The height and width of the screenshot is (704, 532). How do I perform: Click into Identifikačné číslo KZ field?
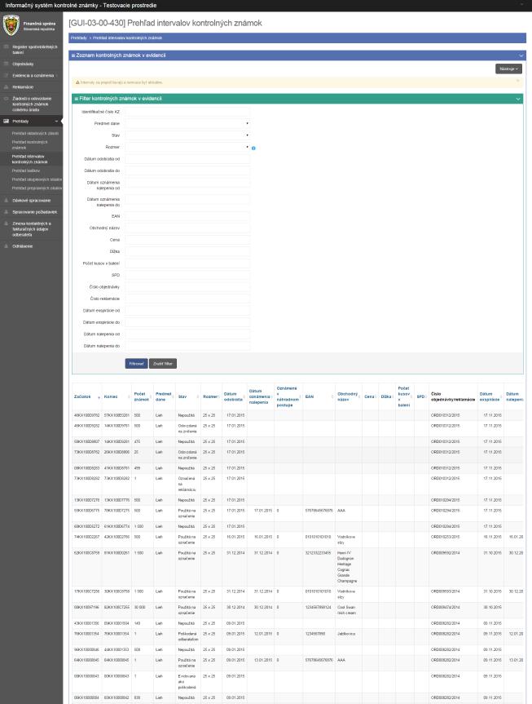coord(187,112)
